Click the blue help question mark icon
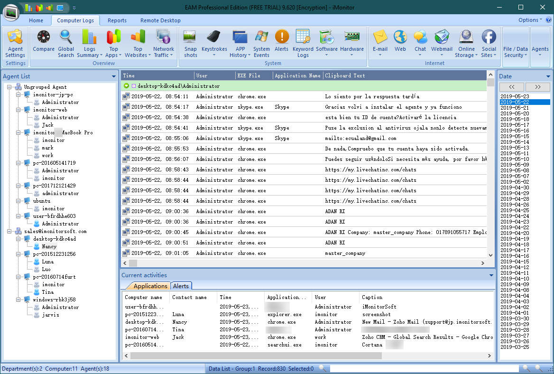Viewport: 554px width, 374px height. pyautogui.click(x=549, y=20)
